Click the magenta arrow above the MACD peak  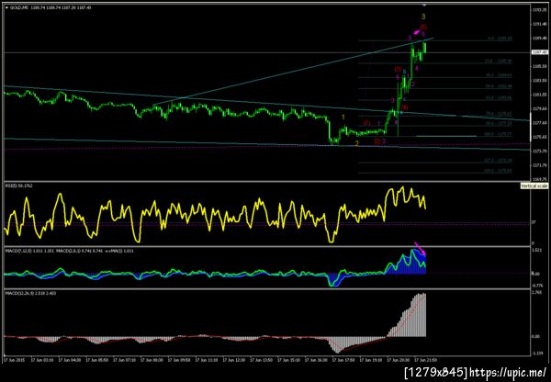coord(421,249)
